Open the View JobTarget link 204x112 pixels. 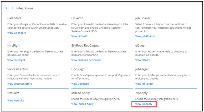click(144, 84)
